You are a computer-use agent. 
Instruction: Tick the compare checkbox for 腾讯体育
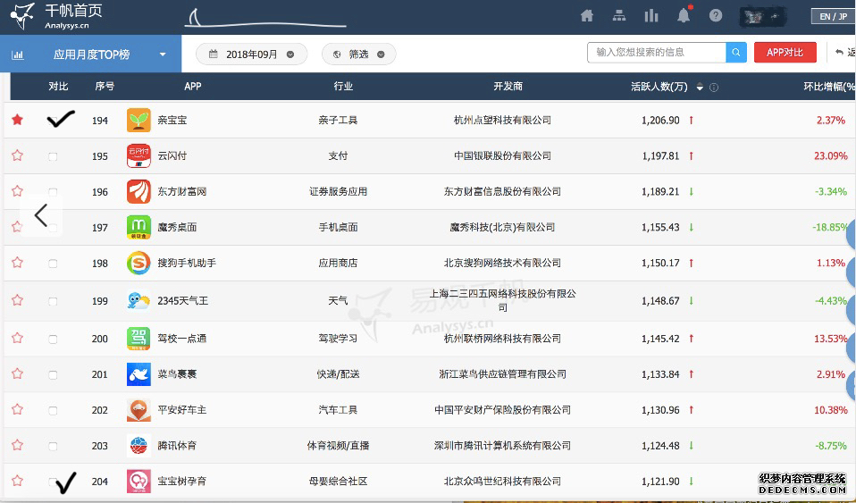point(53,446)
